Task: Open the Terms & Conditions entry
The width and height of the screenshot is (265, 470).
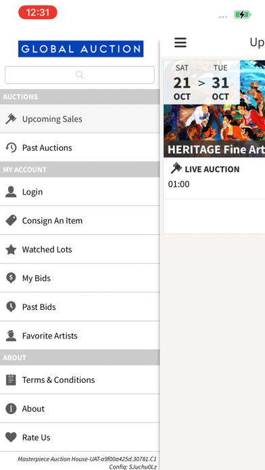Action: [80, 380]
